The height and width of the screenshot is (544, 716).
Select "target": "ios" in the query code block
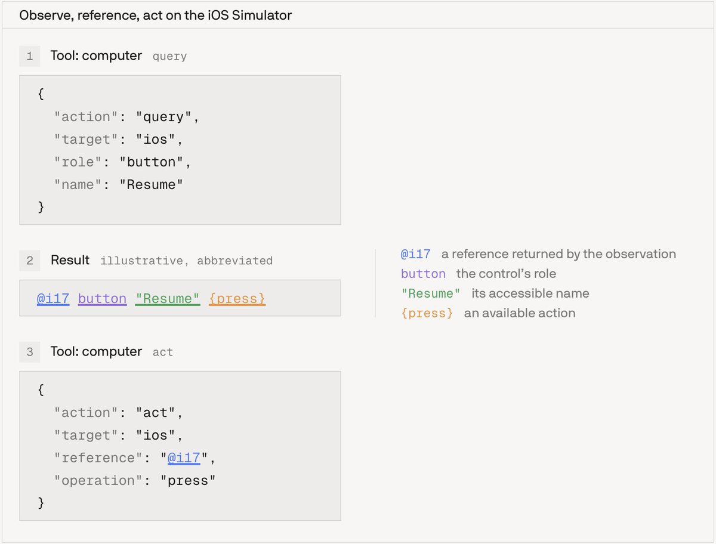(x=119, y=140)
